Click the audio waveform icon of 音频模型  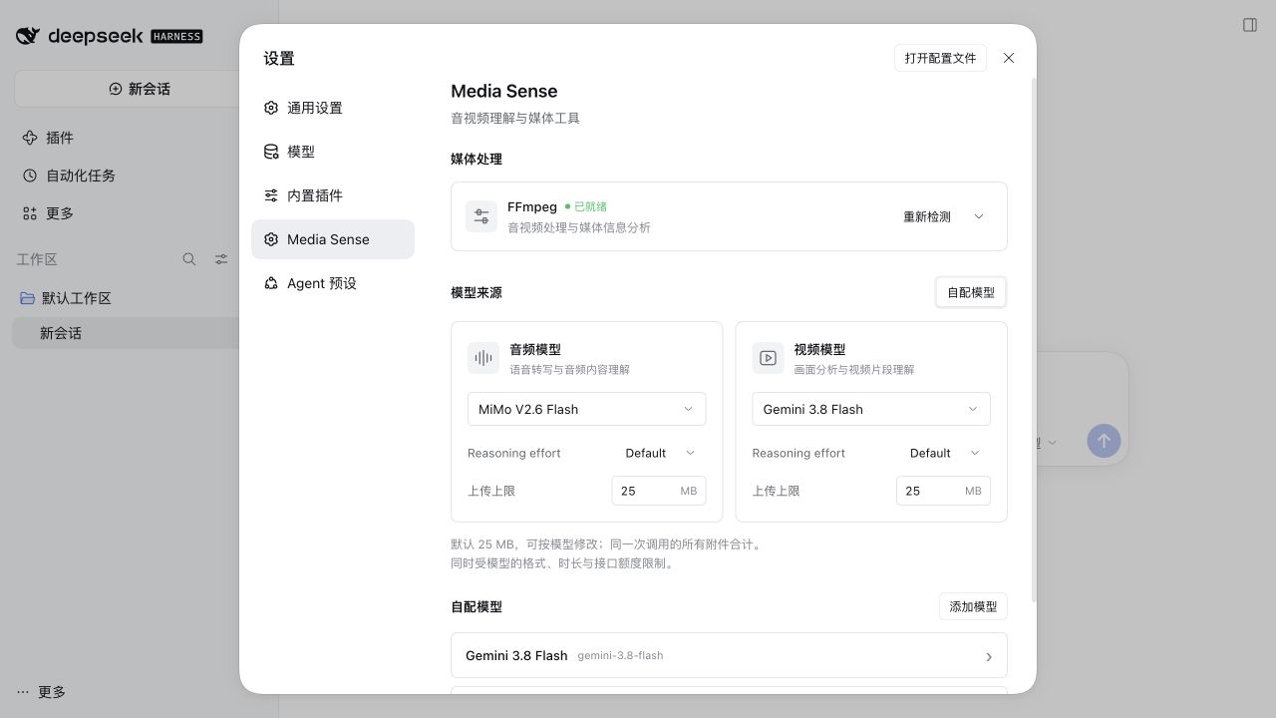tap(483, 358)
